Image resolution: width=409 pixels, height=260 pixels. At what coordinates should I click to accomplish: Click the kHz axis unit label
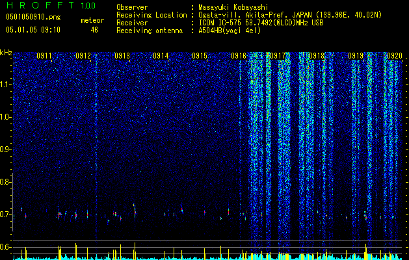coord(6,53)
